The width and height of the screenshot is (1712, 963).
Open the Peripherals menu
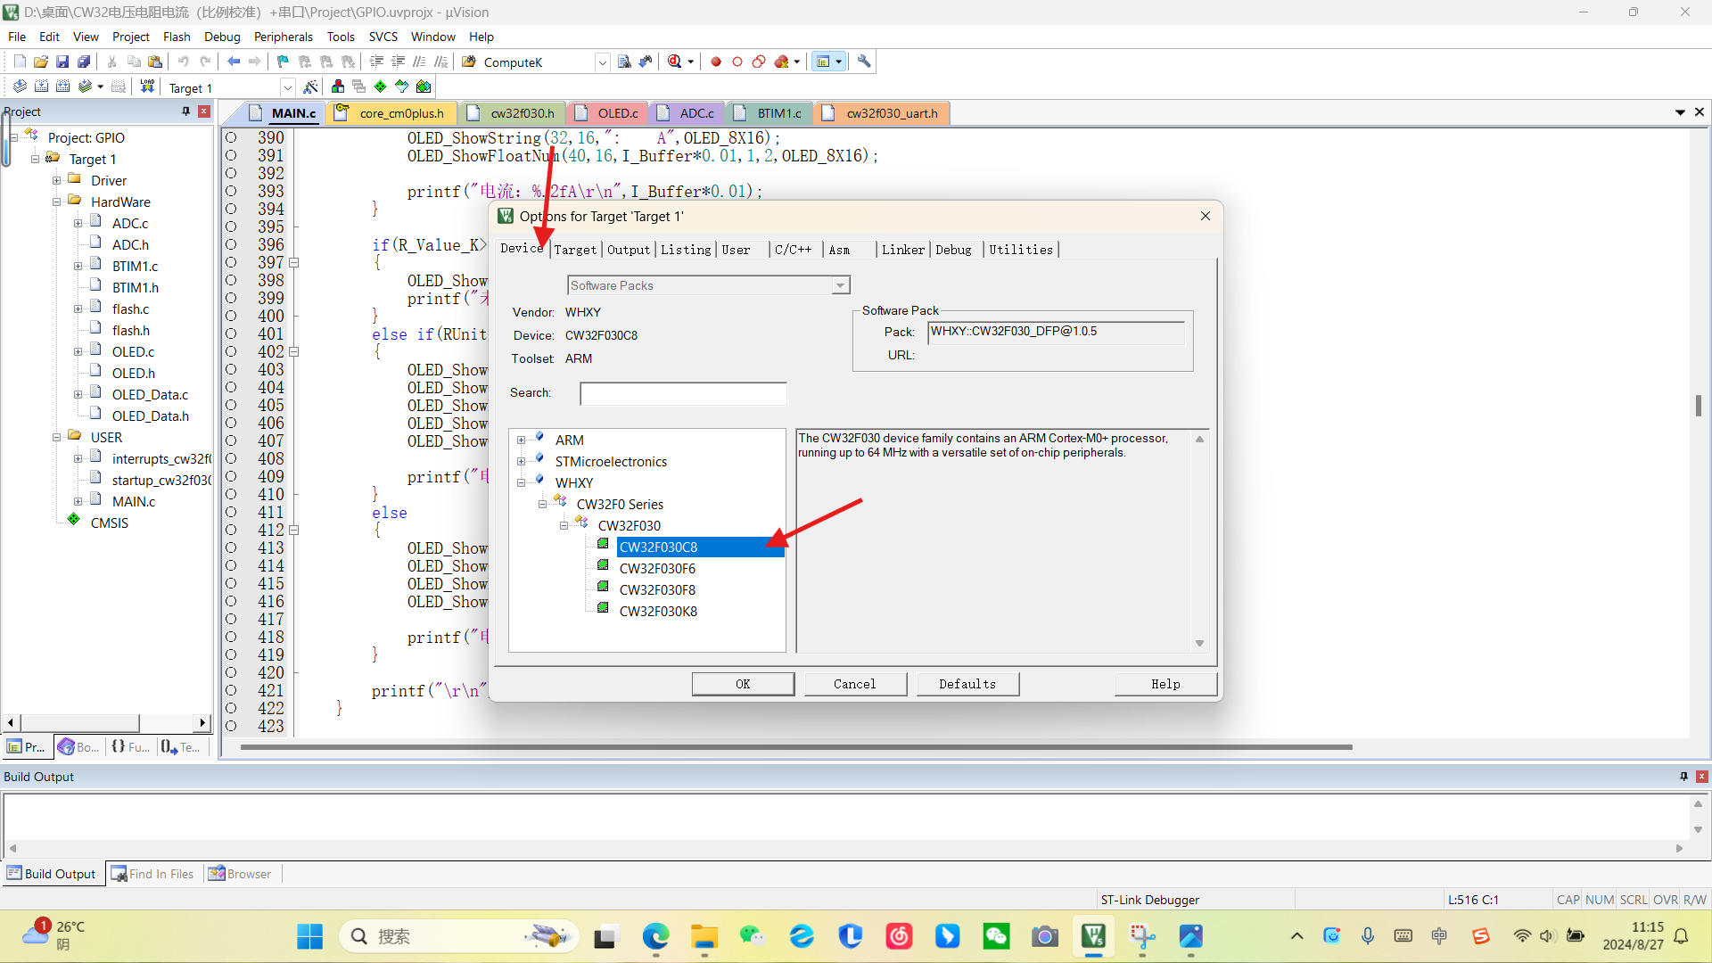click(284, 37)
